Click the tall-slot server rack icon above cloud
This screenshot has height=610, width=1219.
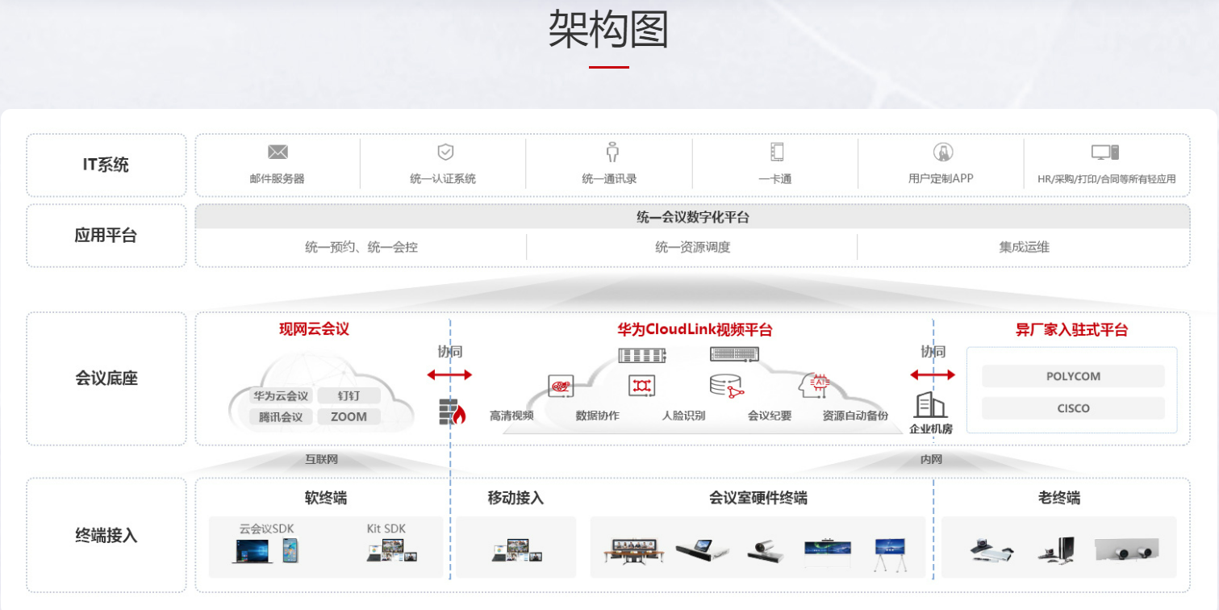click(643, 355)
